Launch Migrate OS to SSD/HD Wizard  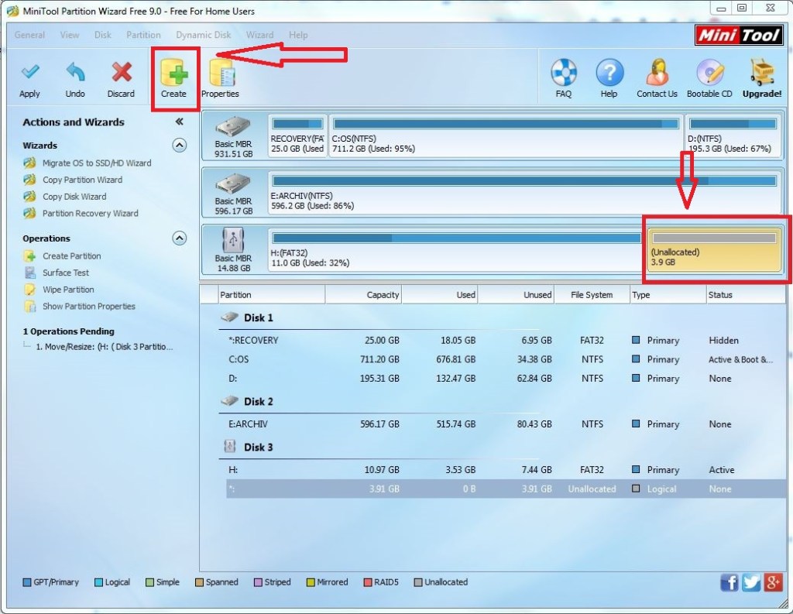[x=96, y=163]
